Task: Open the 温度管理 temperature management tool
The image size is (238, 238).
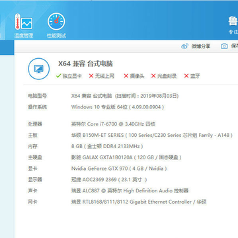Action: pos(24,25)
